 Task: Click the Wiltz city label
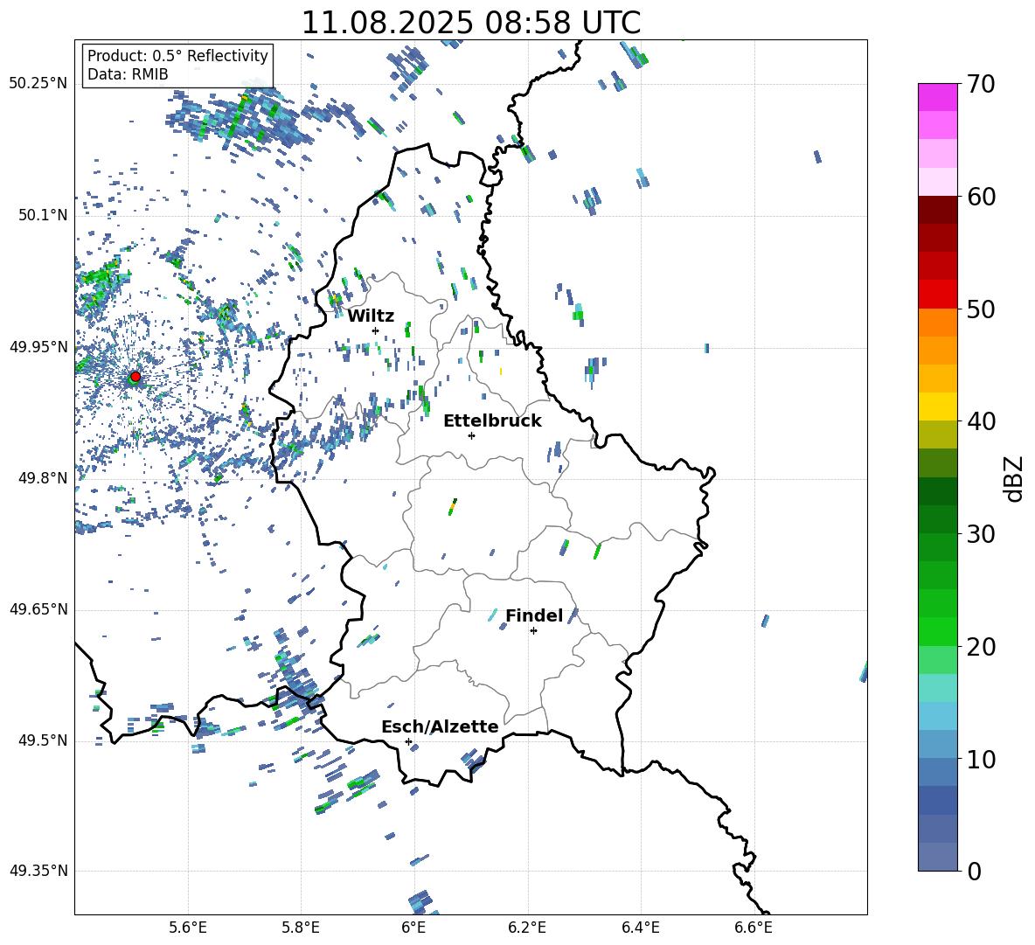[x=371, y=316]
